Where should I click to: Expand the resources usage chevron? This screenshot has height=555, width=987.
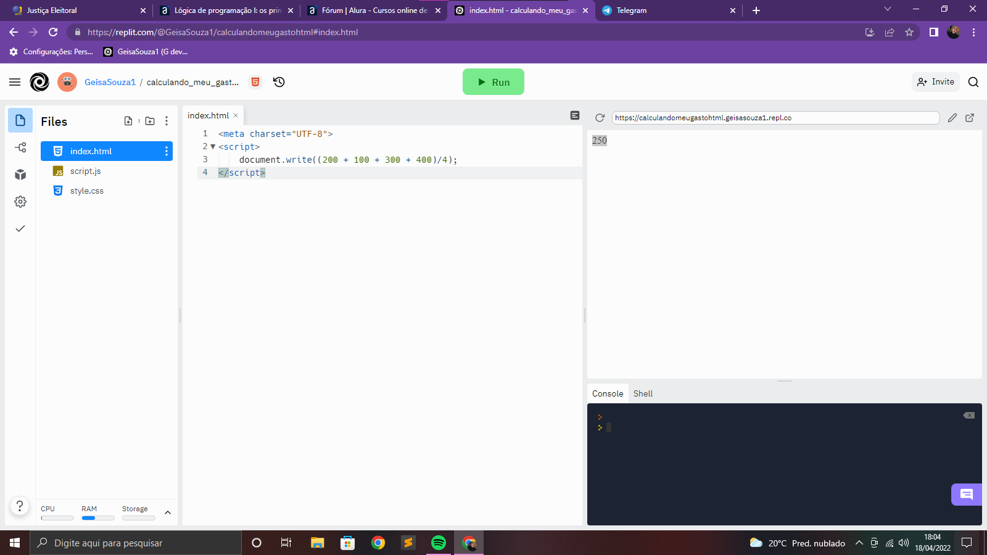point(168,512)
